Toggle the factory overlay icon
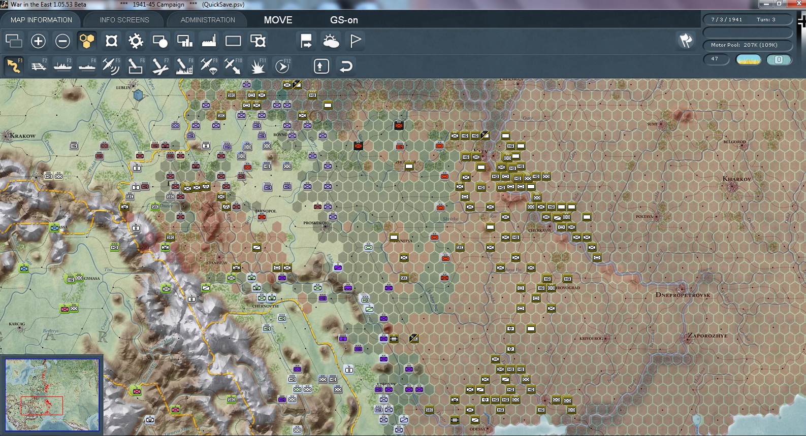 point(209,41)
